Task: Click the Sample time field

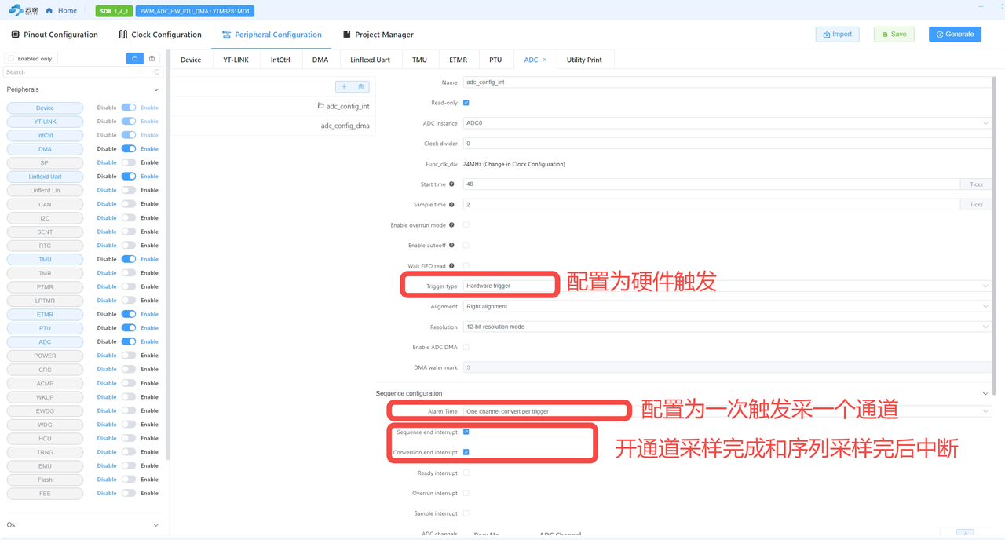Action: pyautogui.click(x=711, y=205)
